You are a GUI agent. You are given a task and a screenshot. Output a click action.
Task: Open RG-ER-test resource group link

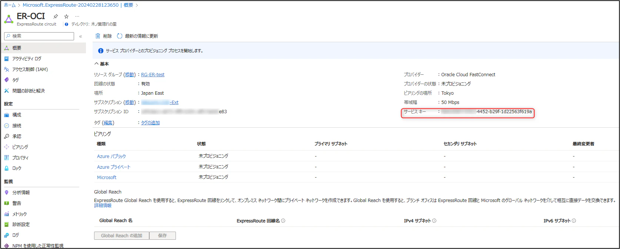[153, 75]
